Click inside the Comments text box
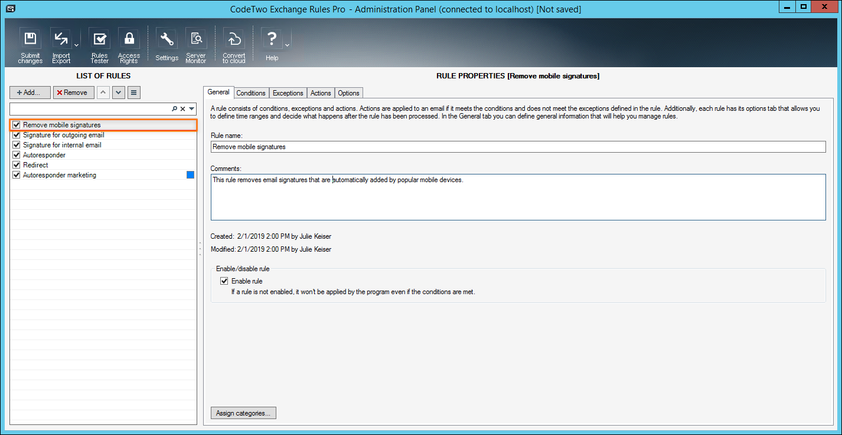Viewport: 842px width, 435px height. tap(518, 197)
